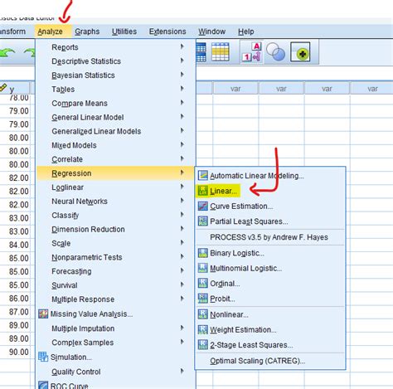Select Multinomial Logistic icon entry

(x=203, y=268)
